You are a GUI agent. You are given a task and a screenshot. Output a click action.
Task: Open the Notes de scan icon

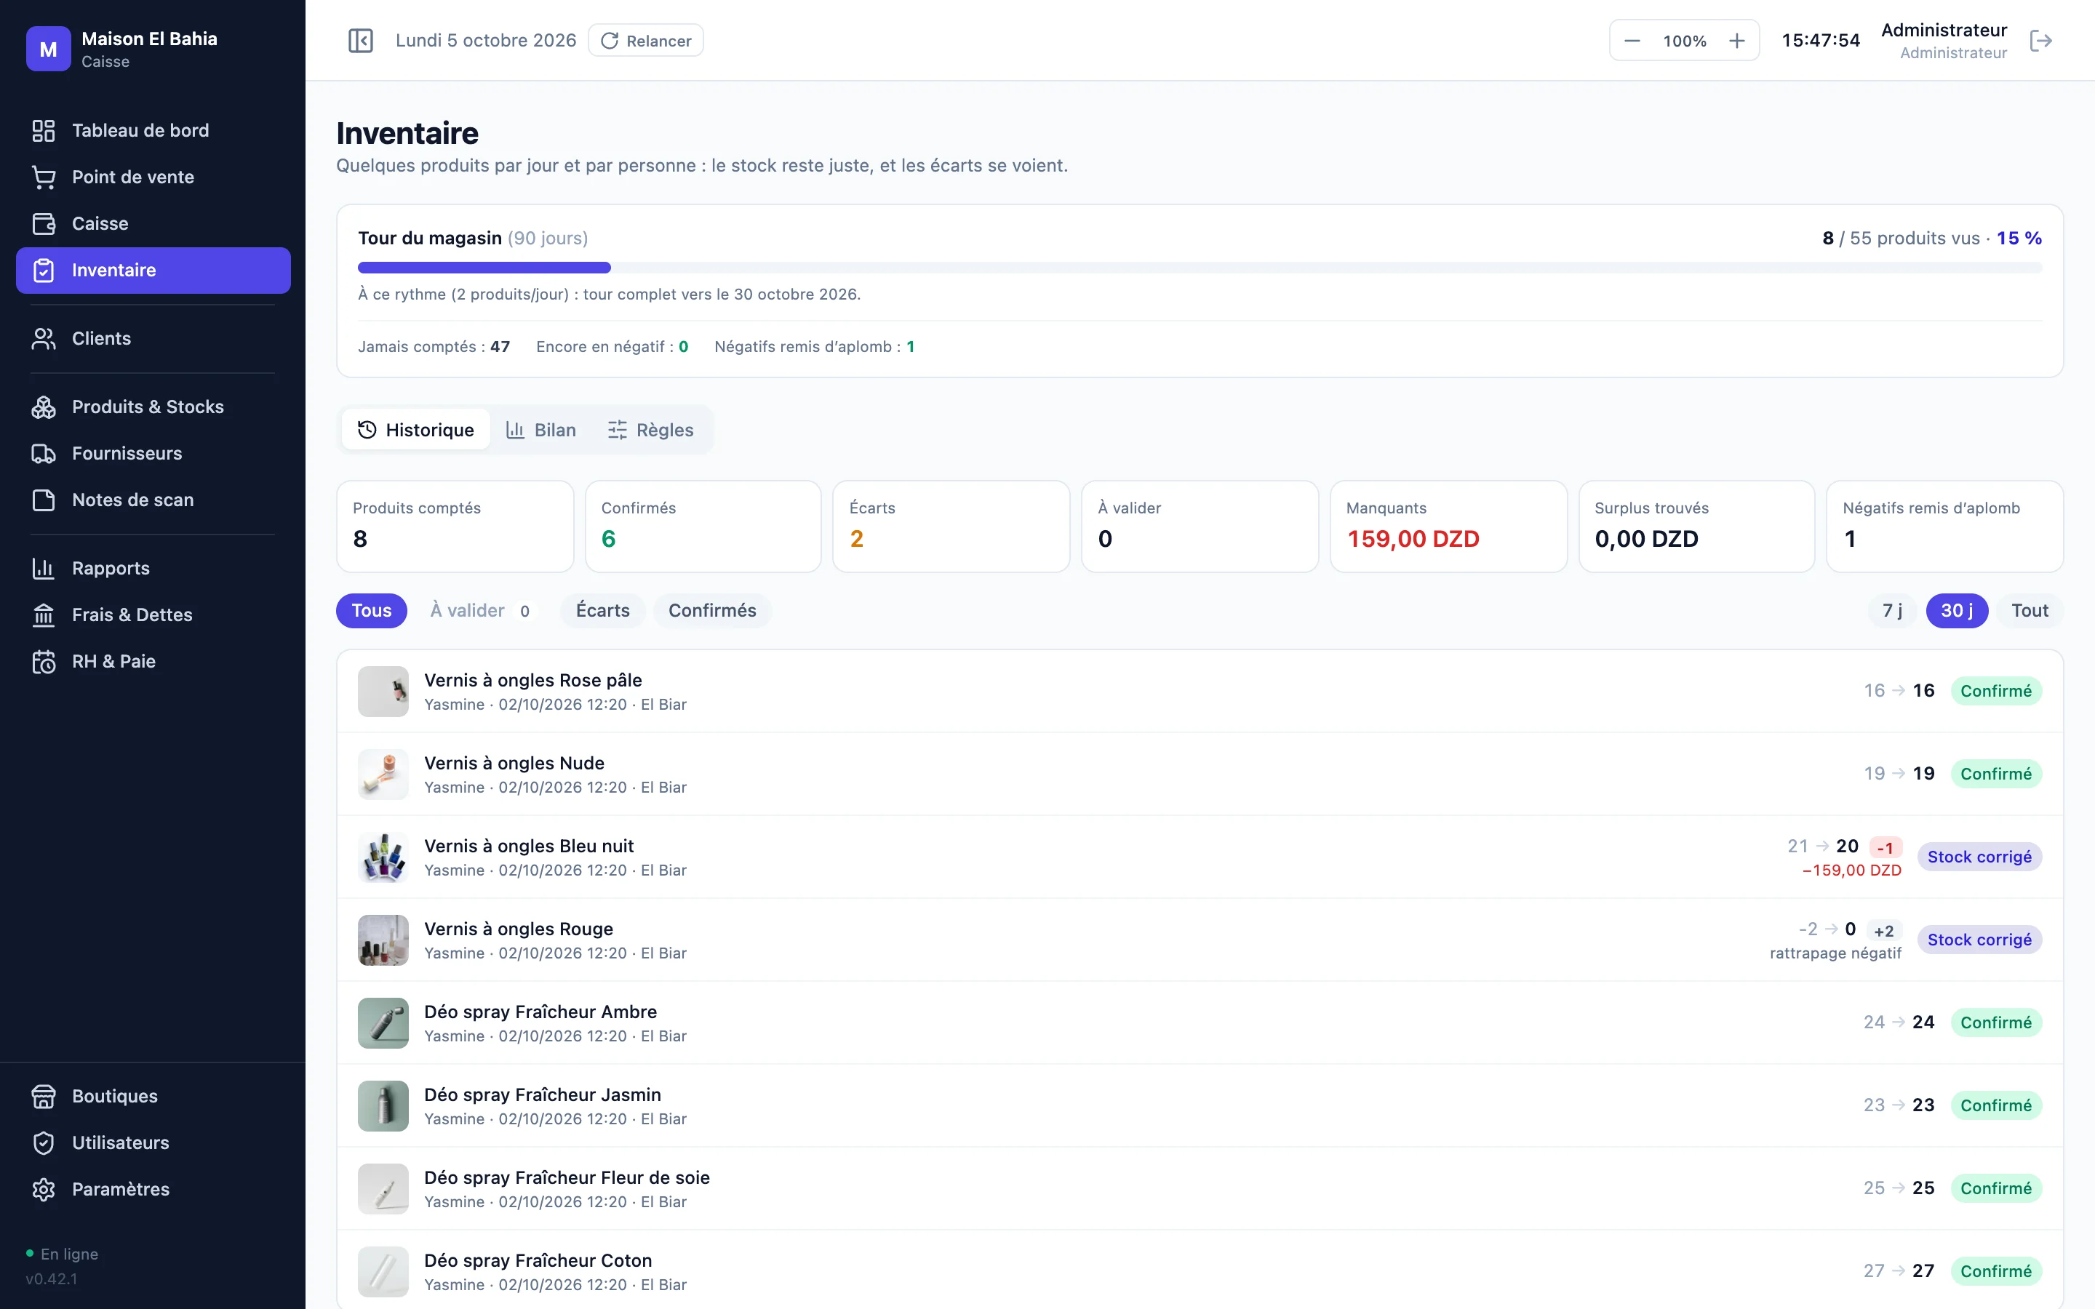[x=44, y=500]
